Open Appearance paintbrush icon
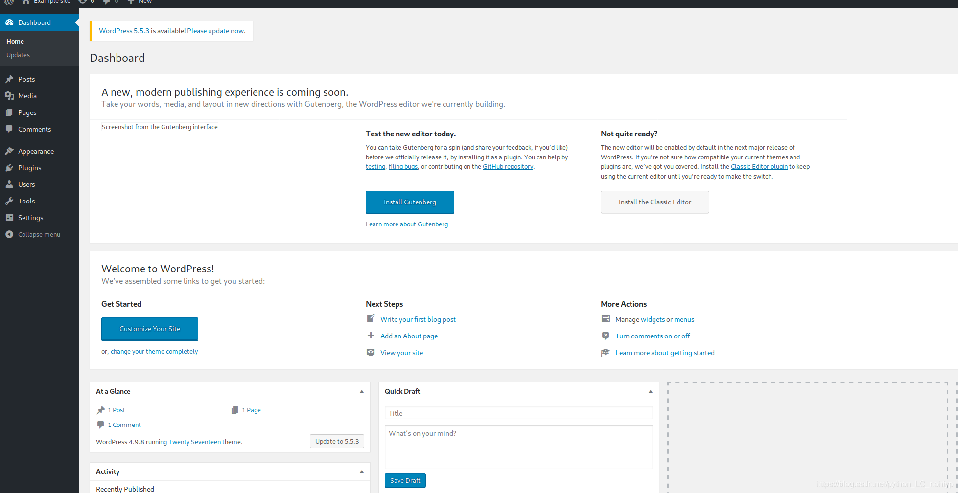The height and width of the screenshot is (493, 958). coord(9,151)
